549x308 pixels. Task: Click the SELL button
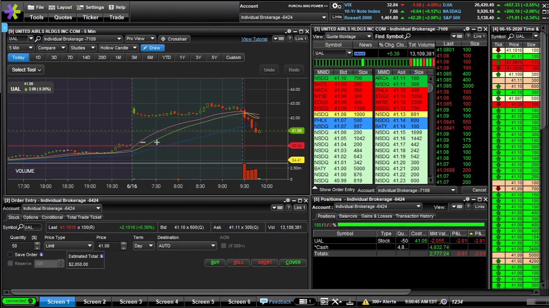238,262
